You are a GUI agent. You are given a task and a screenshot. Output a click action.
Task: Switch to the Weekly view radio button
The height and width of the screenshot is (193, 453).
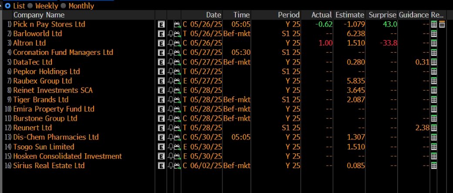[x=30, y=6]
